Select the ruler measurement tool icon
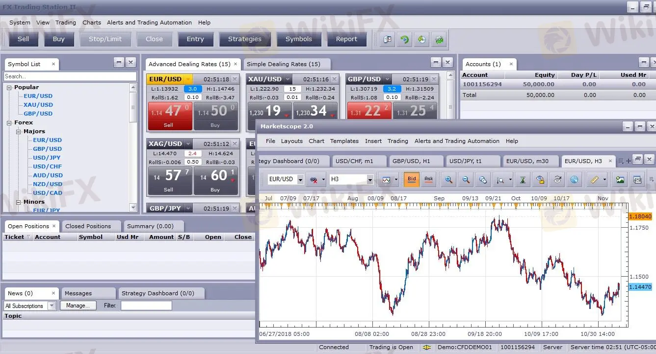 coord(594,180)
